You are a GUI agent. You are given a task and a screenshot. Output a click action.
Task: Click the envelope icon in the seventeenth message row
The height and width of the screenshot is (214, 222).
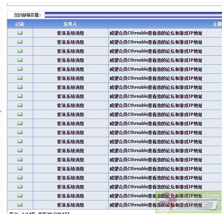click(20, 177)
